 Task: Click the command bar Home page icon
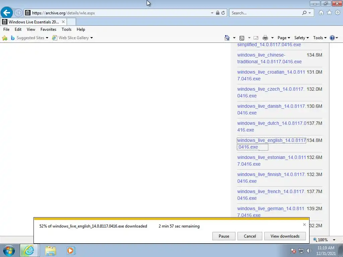click(x=227, y=38)
